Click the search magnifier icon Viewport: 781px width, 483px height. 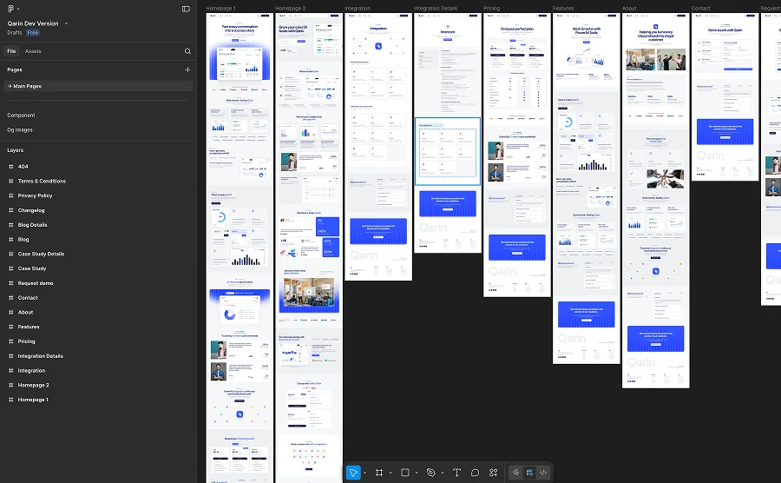(x=187, y=51)
